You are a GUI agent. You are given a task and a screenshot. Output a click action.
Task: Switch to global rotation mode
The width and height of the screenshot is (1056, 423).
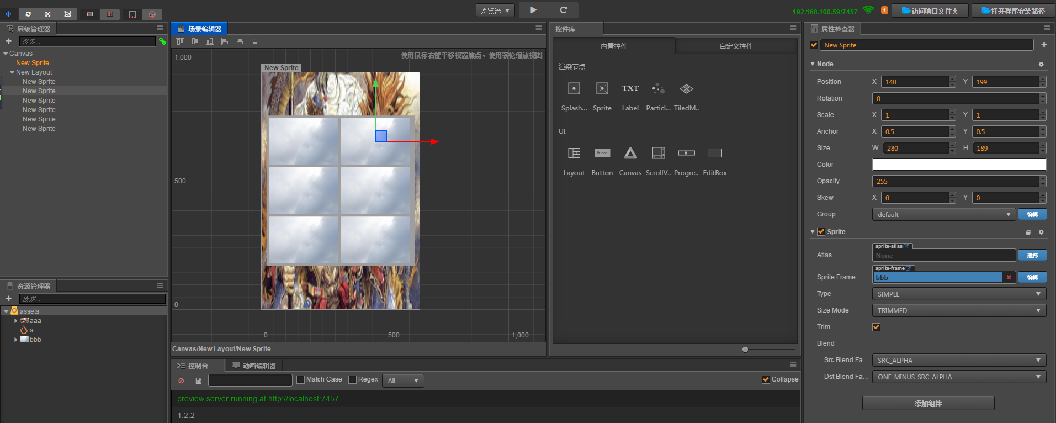point(152,14)
